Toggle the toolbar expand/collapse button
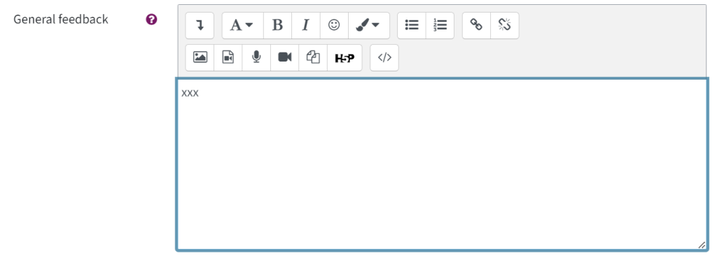 click(x=200, y=26)
